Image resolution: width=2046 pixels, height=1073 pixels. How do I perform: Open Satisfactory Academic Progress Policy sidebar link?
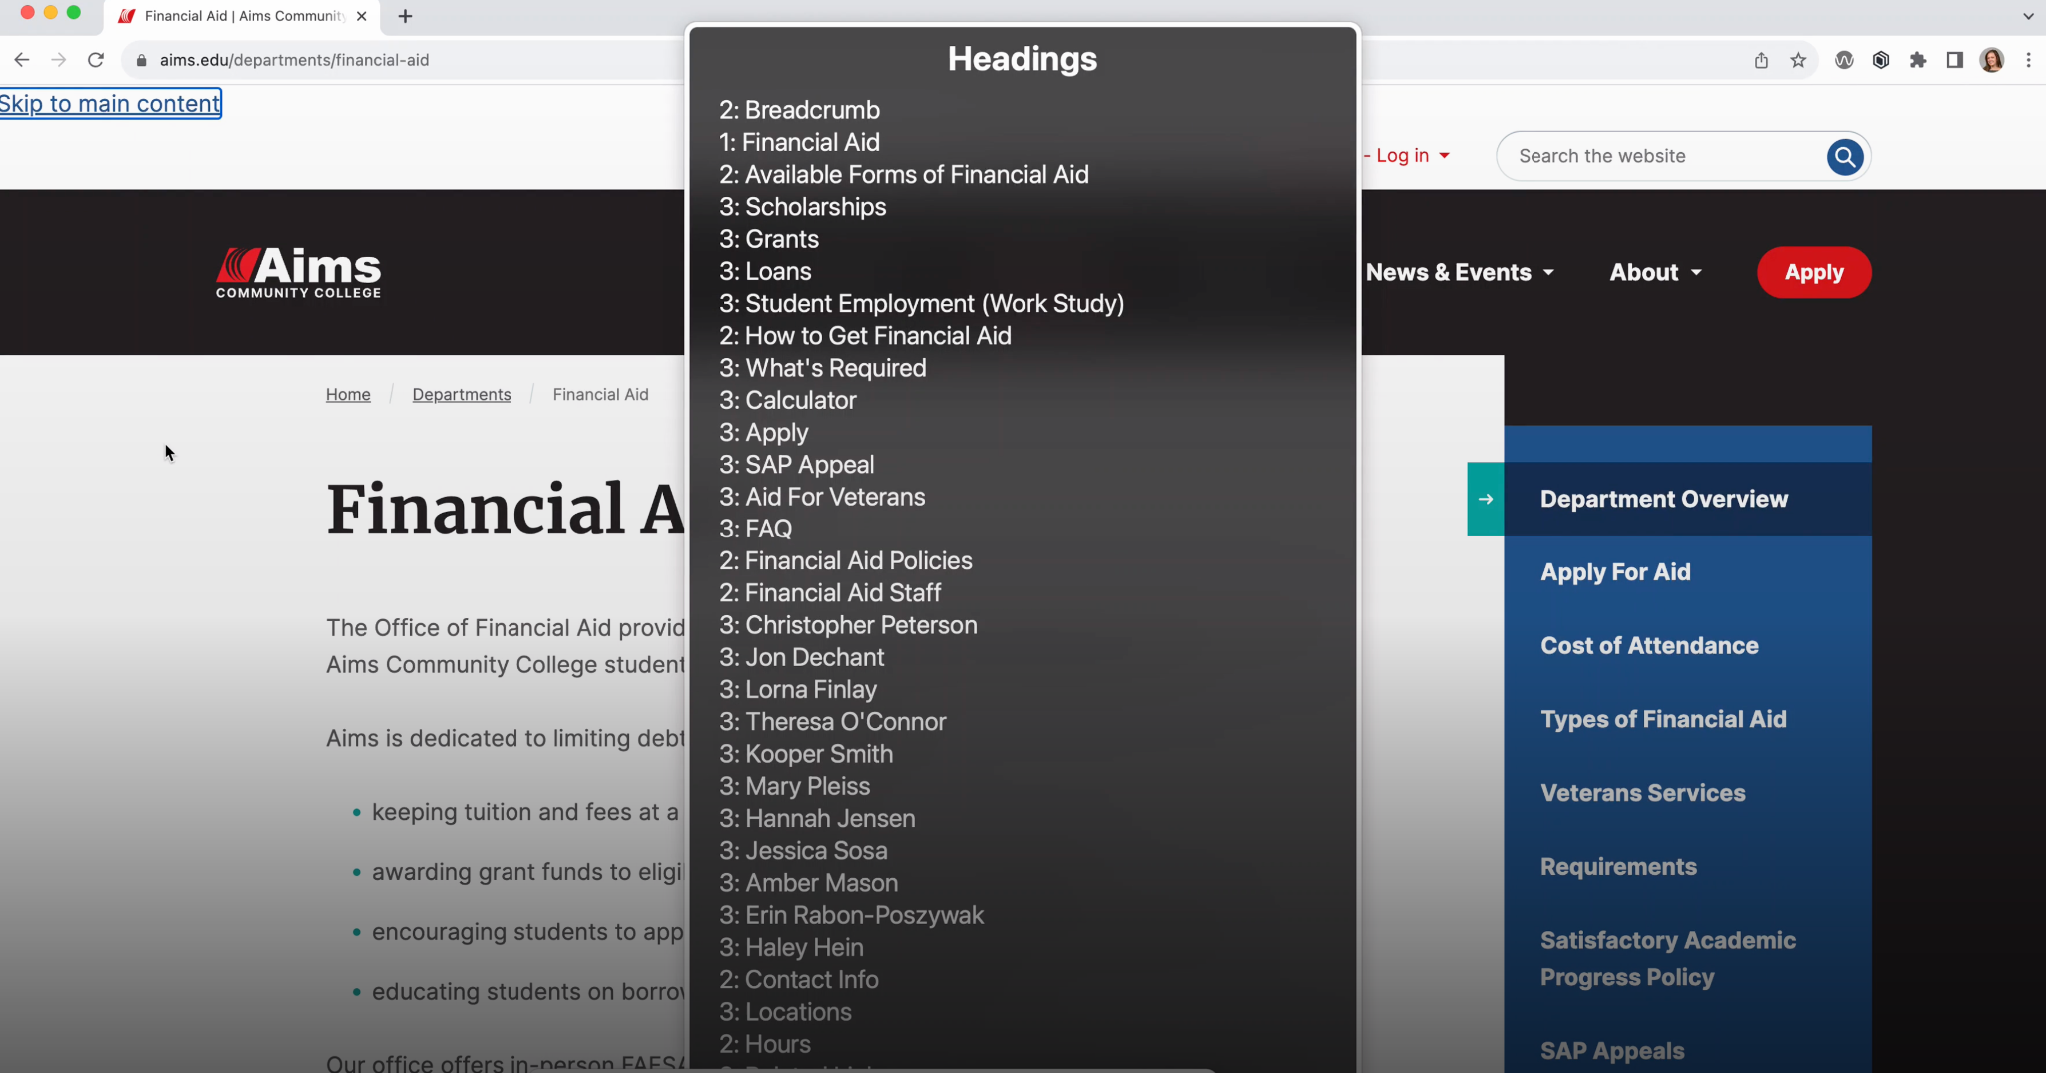click(1667, 959)
